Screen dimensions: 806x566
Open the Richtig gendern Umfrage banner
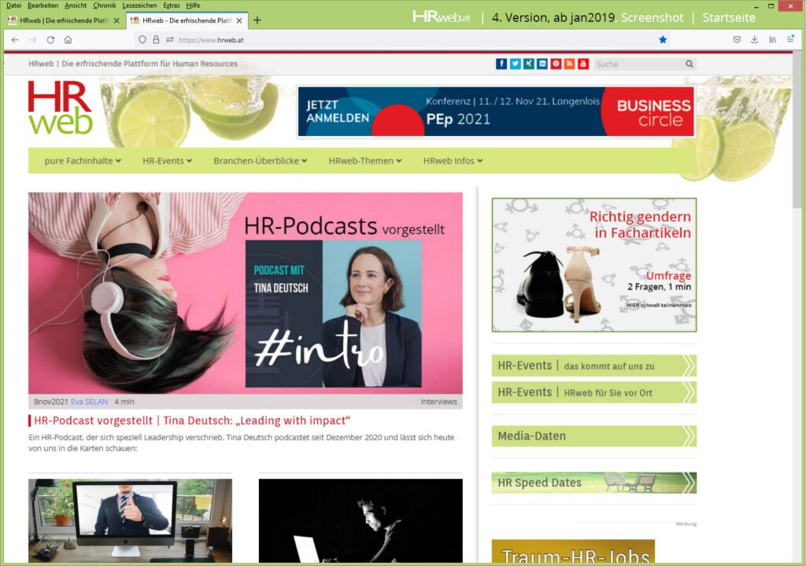point(594,264)
